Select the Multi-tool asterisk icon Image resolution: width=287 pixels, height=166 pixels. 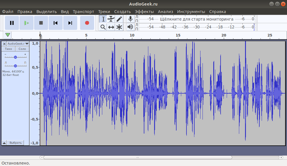tap(119, 27)
